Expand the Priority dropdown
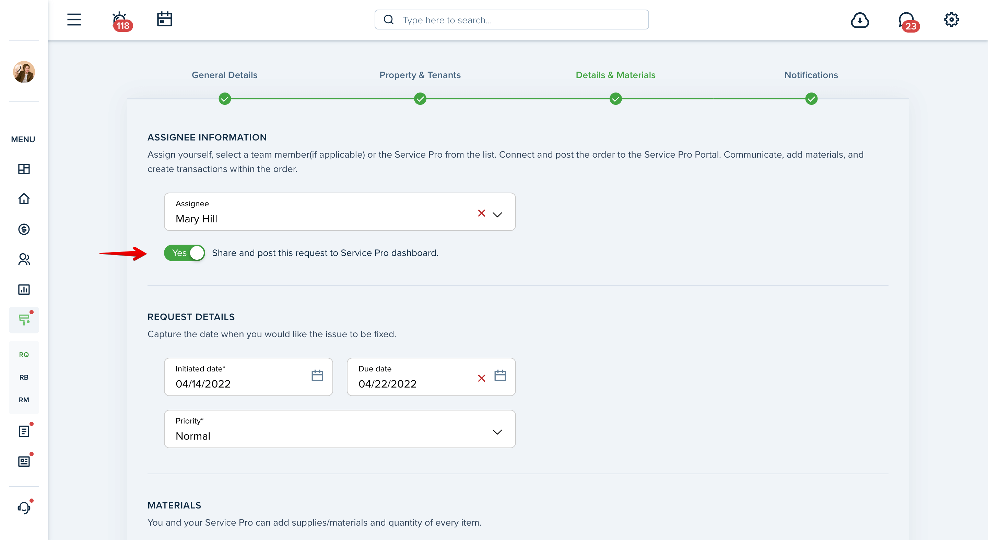This screenshot has width=988, height=540. pos(497,432)
